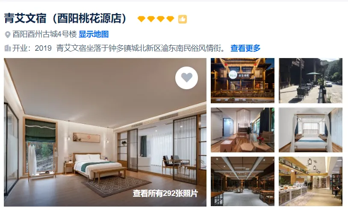The width and height of the screenshot is (348, 210).
Task: Click the hotel title 青艾文宿（酉阳桃花源店）
Action: (65, 18)
